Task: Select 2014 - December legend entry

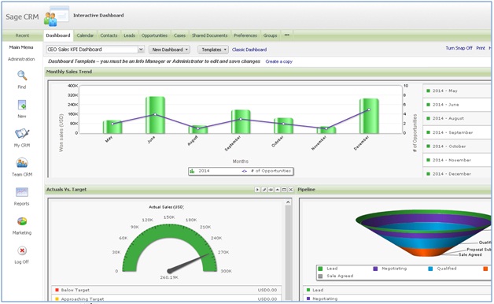Action: pyautogui.click(x=456, y=174)
